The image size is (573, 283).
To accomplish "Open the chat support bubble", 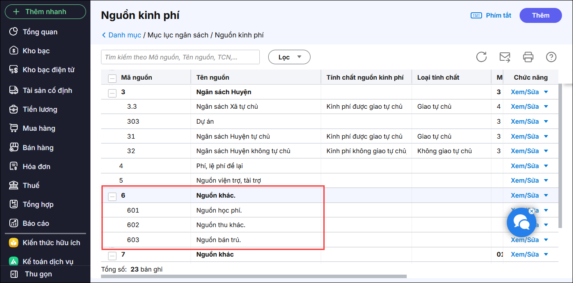I will pyautogui.click(x=521, y=223).
